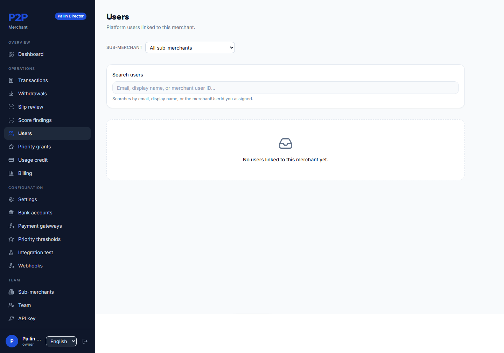Click the API key icon

[11, 318]
